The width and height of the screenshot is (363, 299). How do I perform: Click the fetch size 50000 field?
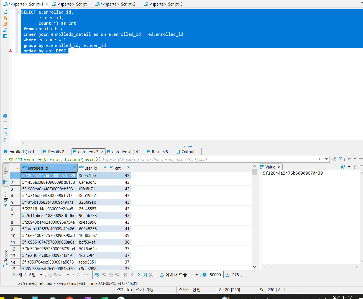click(216, 275)
